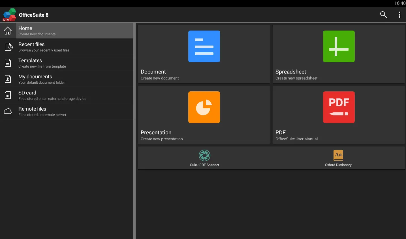Click the green Spreadsheet plus icon

point(339,46)
